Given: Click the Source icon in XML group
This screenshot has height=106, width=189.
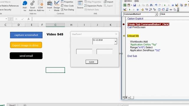Looking at the screenshot, I should [x=80, y=5].
